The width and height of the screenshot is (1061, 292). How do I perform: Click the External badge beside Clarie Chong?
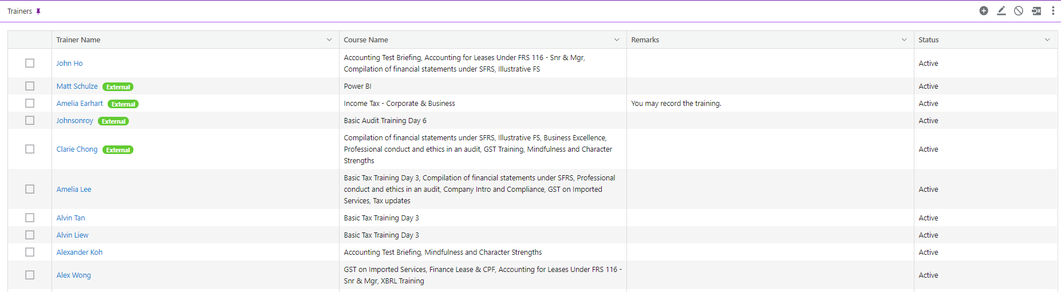(x=118, y=150)
